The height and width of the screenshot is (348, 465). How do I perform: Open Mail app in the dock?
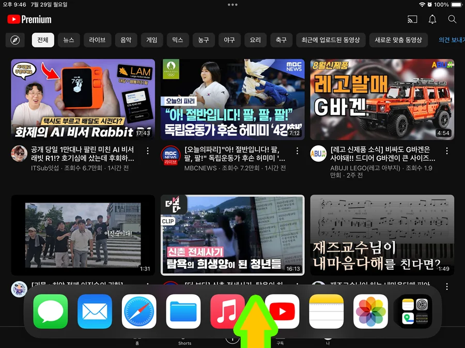pyautogui.click(x=95, y=311)
